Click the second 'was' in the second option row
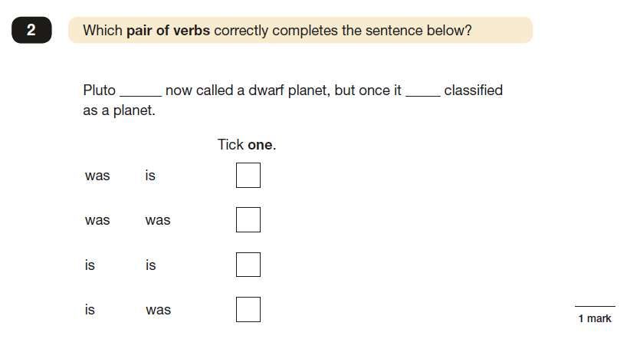Screen dimensions: 640x339 [158, 220]
